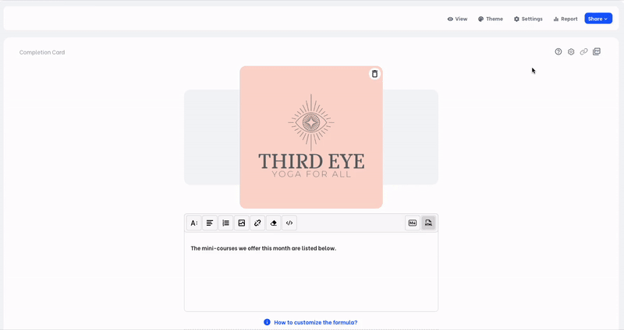Image resolution: width=624 pixels, height=330 pixels.
Task: Open the Report page
Action: 565,19
